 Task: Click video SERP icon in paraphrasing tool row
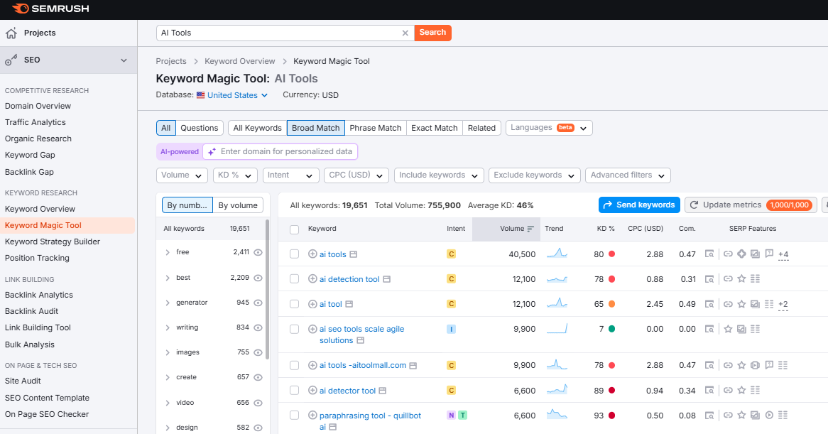[x=769, y=416]
